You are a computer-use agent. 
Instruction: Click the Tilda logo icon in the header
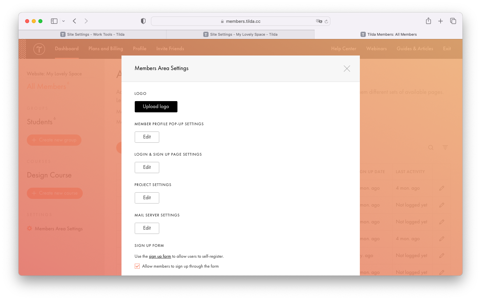click(x=39, y=49)
